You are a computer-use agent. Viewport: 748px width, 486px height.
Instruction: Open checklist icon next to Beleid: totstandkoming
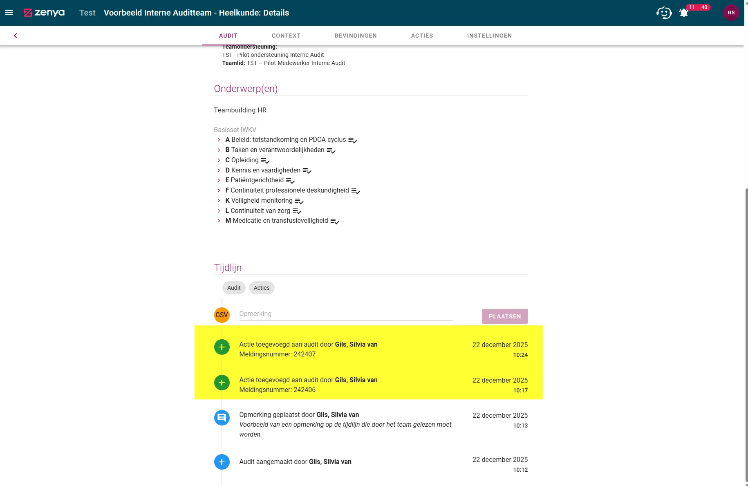353,140
